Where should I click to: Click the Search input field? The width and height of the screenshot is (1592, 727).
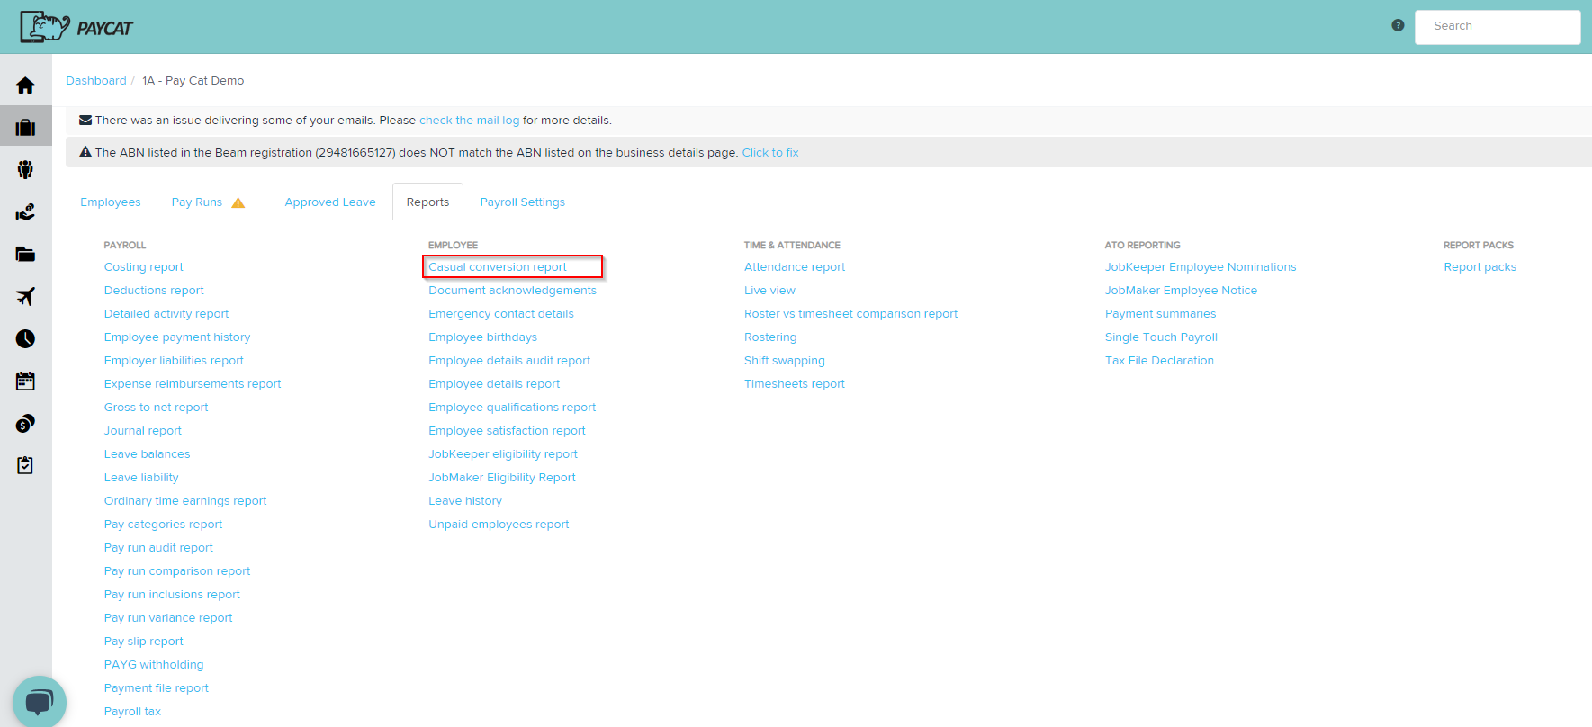point(1497,27)
